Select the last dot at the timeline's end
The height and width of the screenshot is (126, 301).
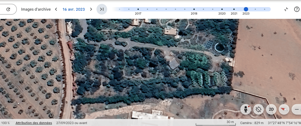tap(265, 9)
